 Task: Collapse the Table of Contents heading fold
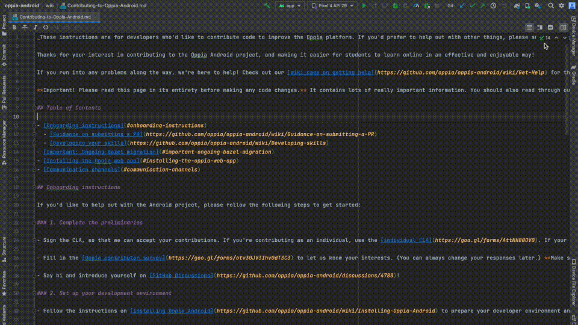tap(34, 108)
